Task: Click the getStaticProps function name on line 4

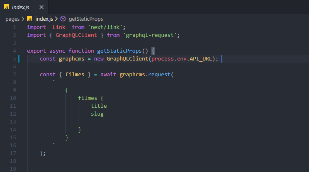Action: tap(119, 51)
